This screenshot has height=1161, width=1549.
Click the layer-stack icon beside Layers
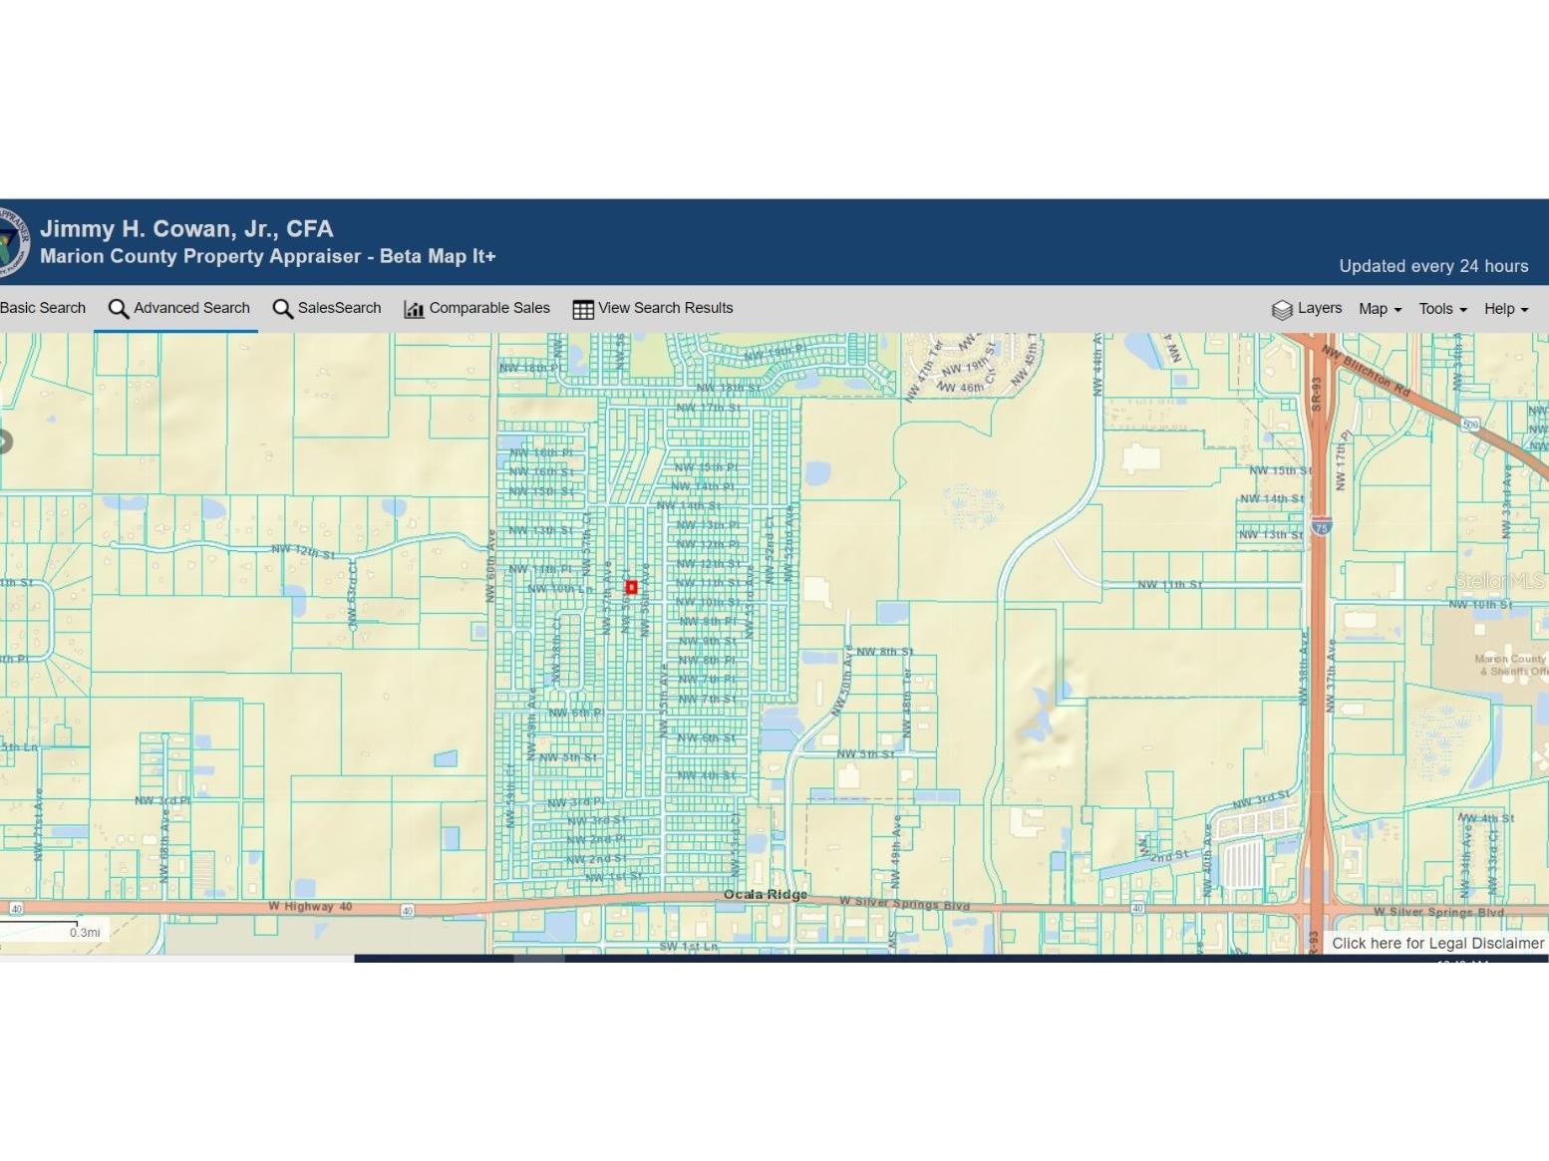pyautogui.click(x=1282, y=309)
